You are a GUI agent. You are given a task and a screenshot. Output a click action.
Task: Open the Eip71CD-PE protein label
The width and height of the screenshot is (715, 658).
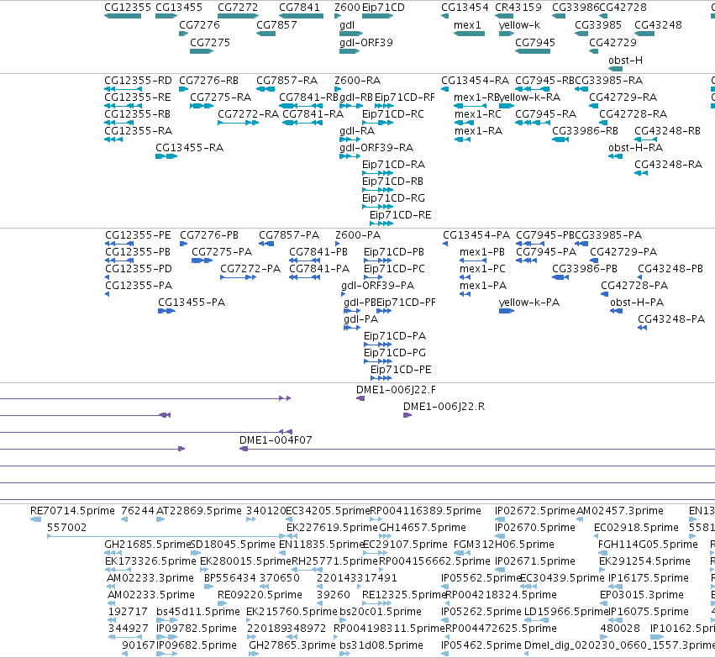[x=401, y=370]
